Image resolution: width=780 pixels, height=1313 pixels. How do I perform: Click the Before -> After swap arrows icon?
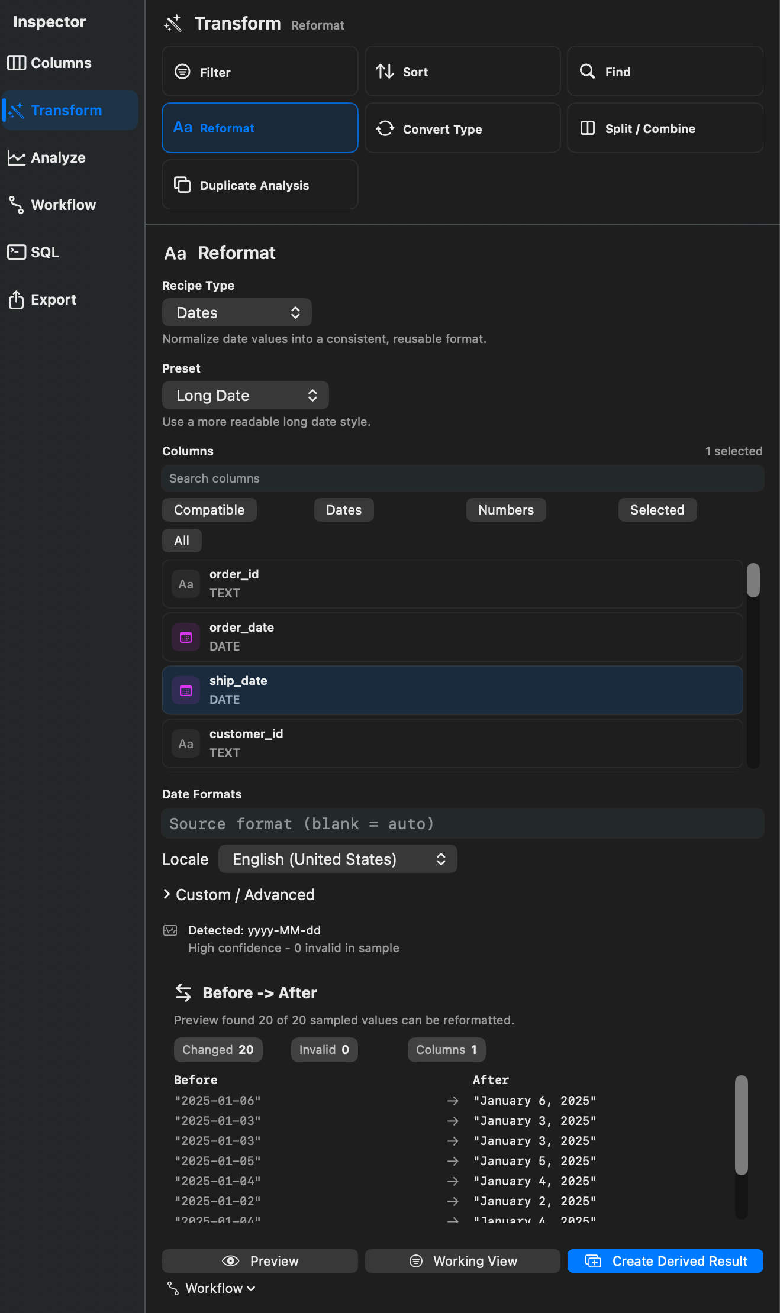tap(183, 992)
